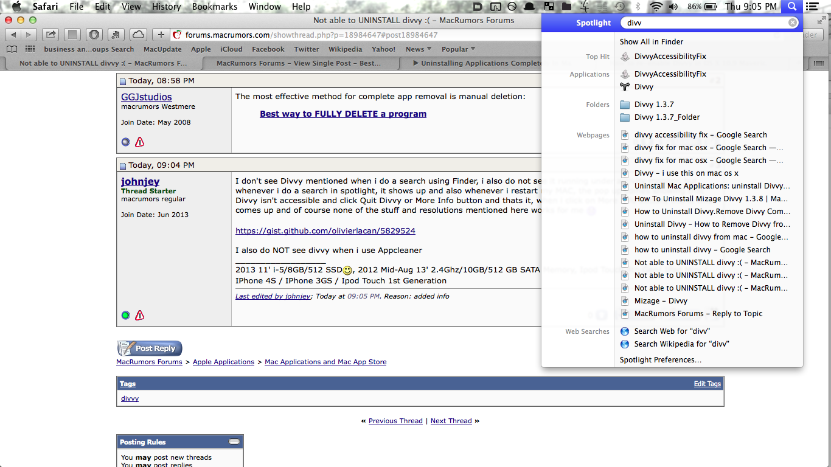
Task: Collapse the Posting Rules box
Action: coord(234,441)
